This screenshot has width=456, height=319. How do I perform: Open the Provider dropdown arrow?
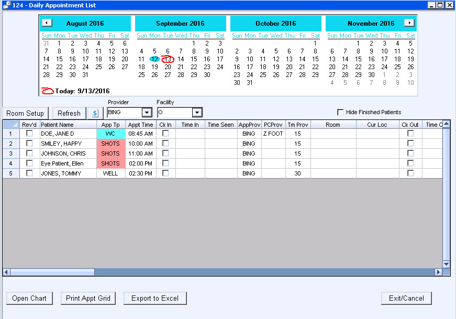coord(147,112)
